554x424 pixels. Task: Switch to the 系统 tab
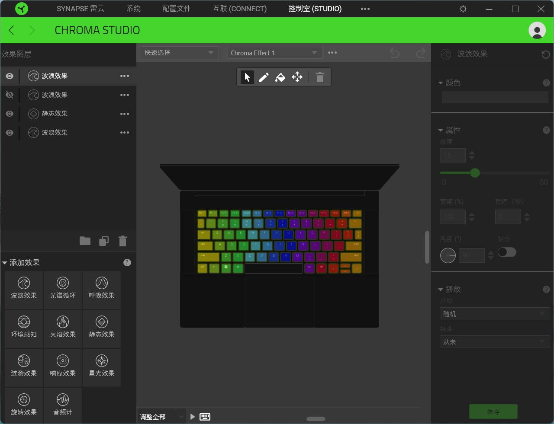tap(134, 9)
